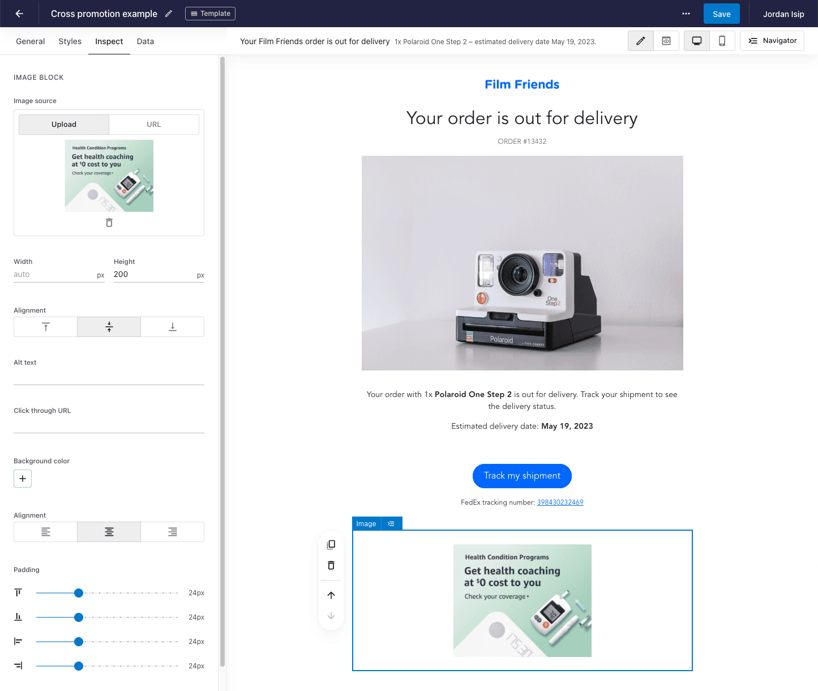Open Jordan Isip account menu

(783, 14)
